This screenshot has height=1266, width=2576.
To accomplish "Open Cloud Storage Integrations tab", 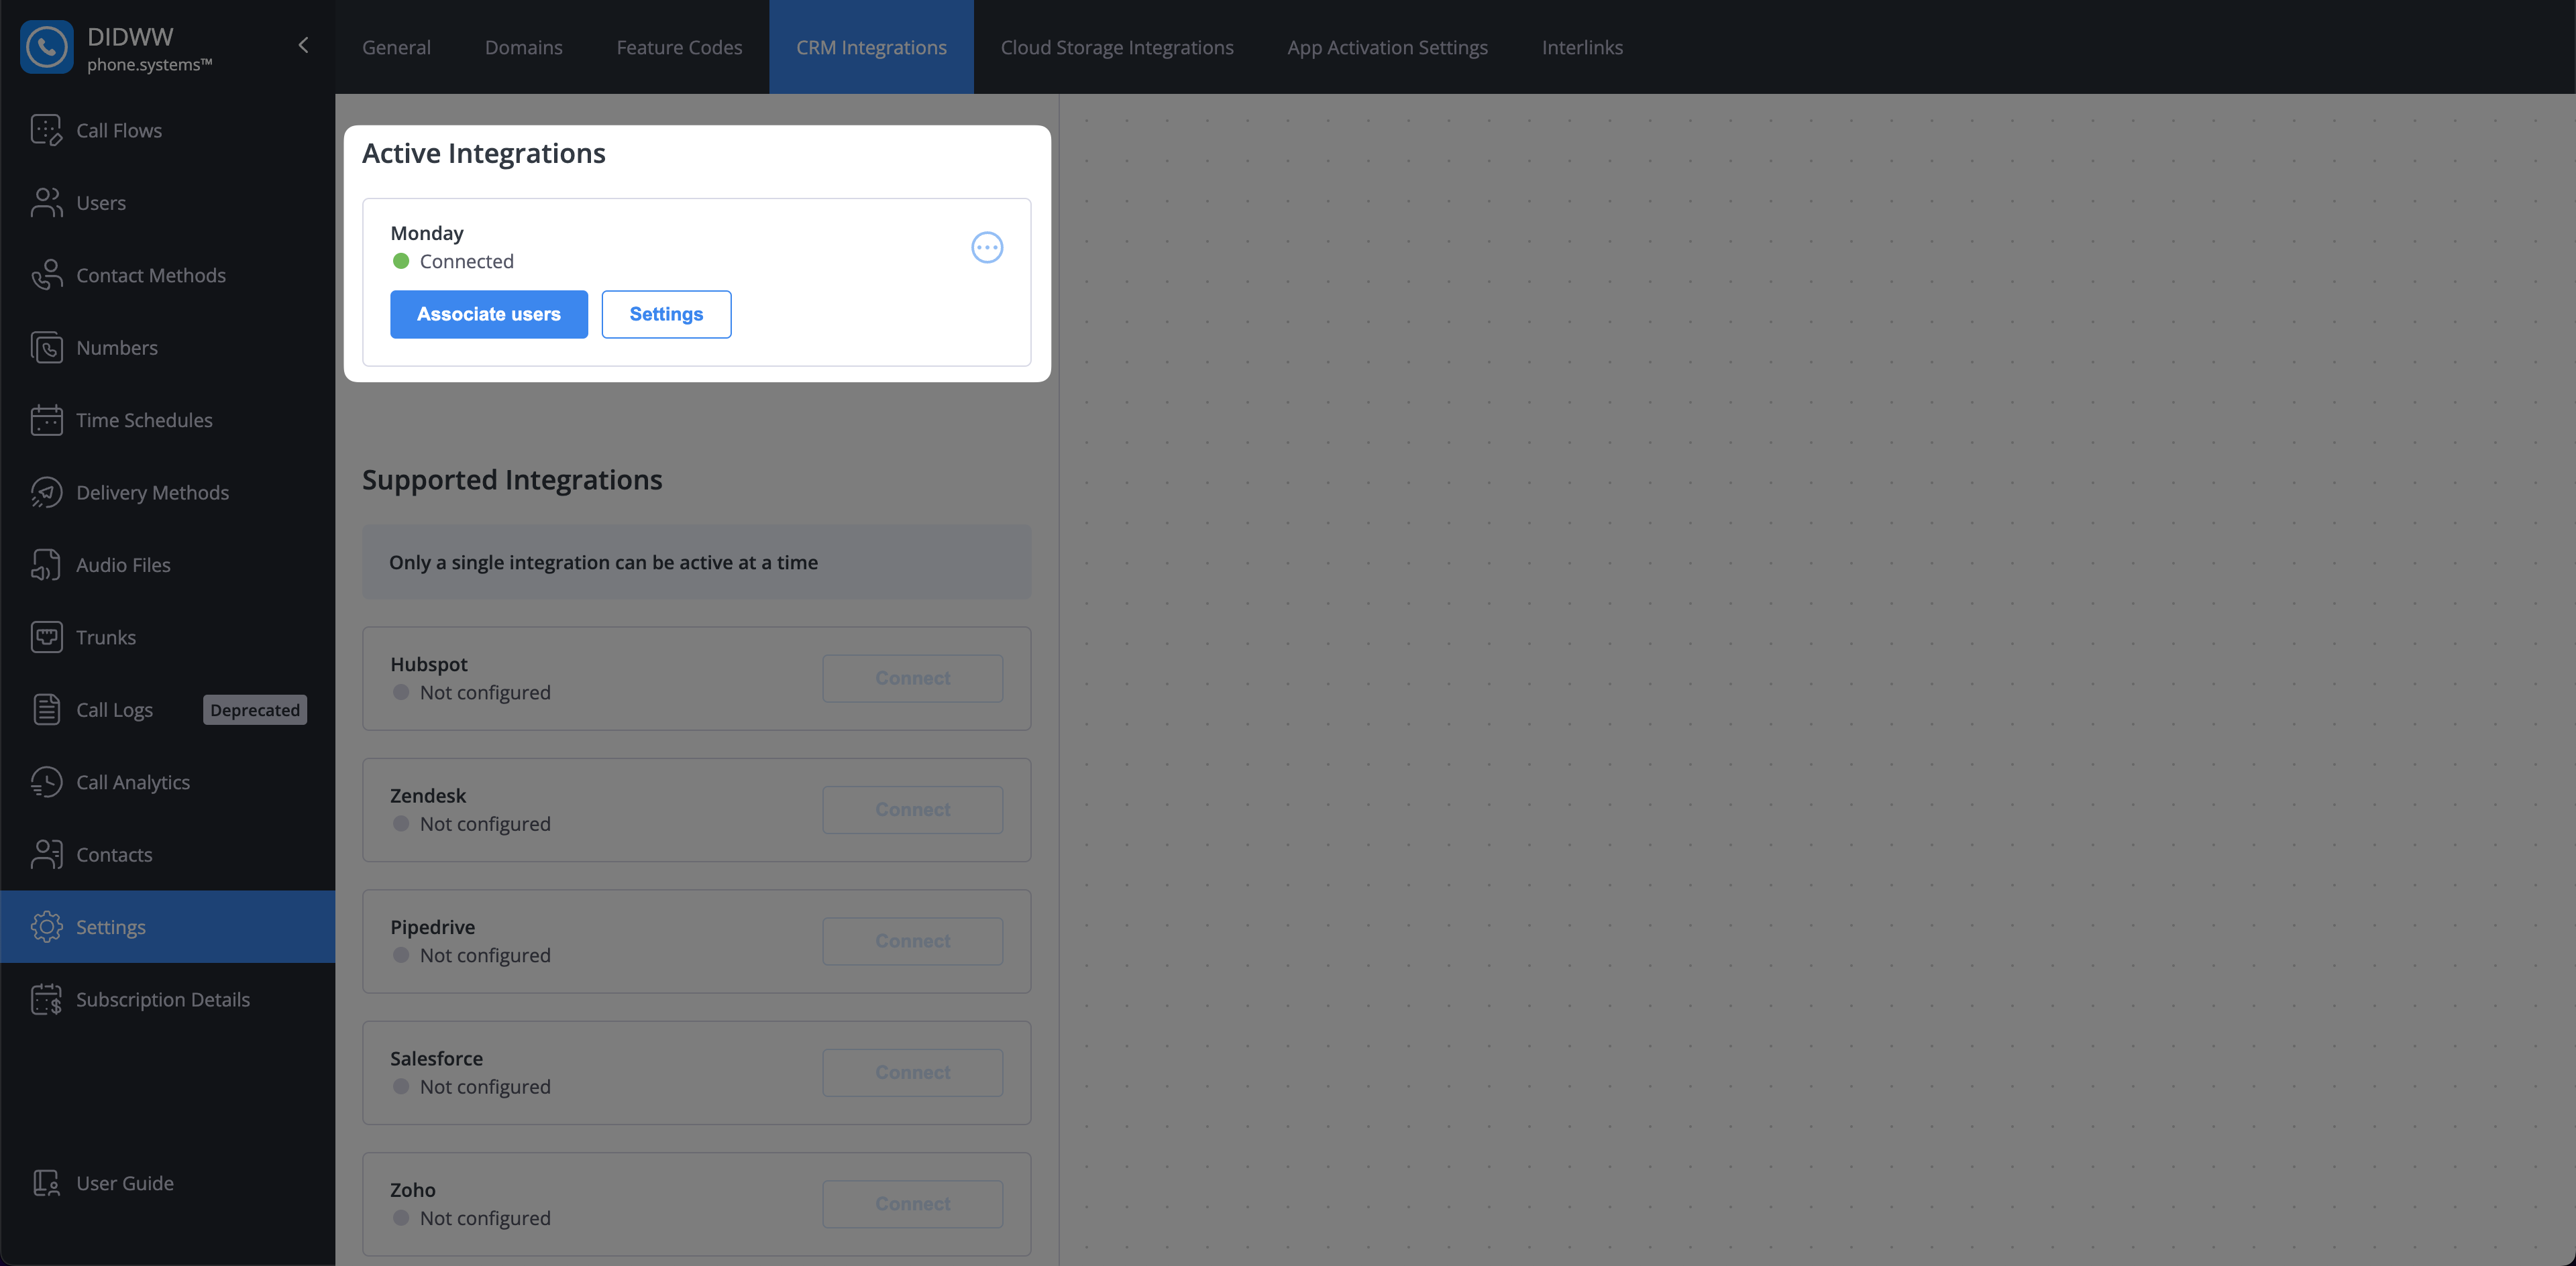I will coord(1117,47).
